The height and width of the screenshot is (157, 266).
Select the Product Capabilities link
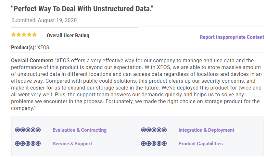200,144
